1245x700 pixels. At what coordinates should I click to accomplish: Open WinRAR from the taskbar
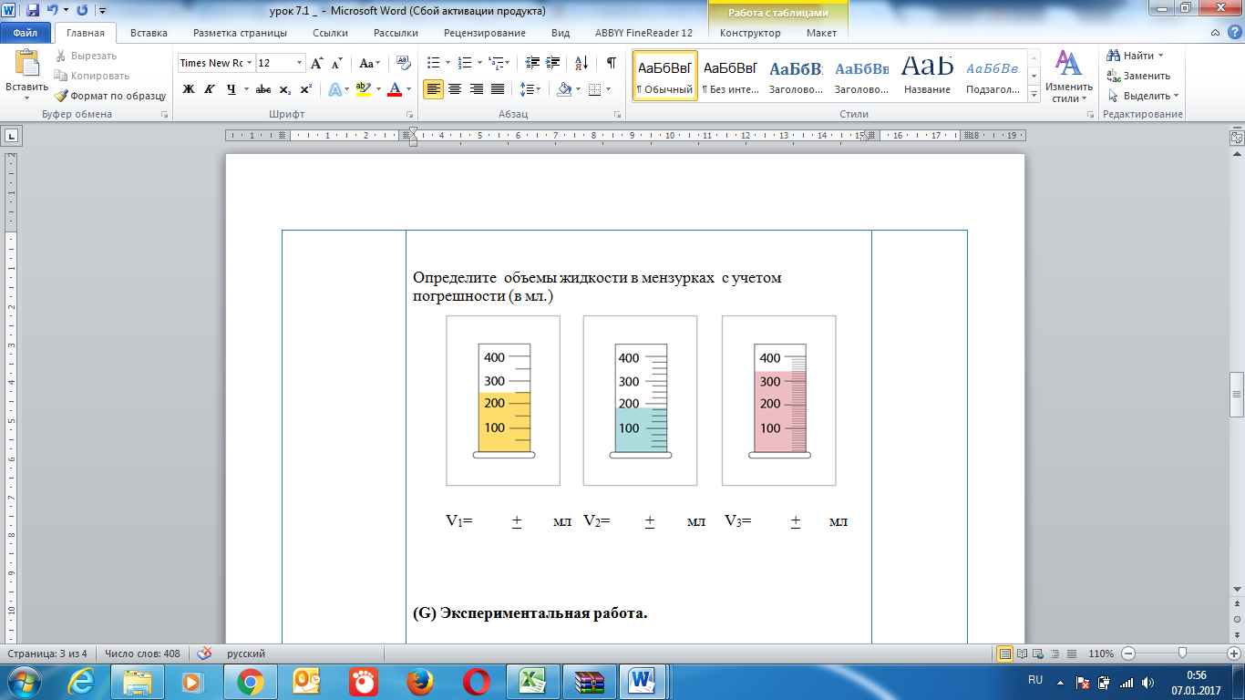click(x=590, y=682)
